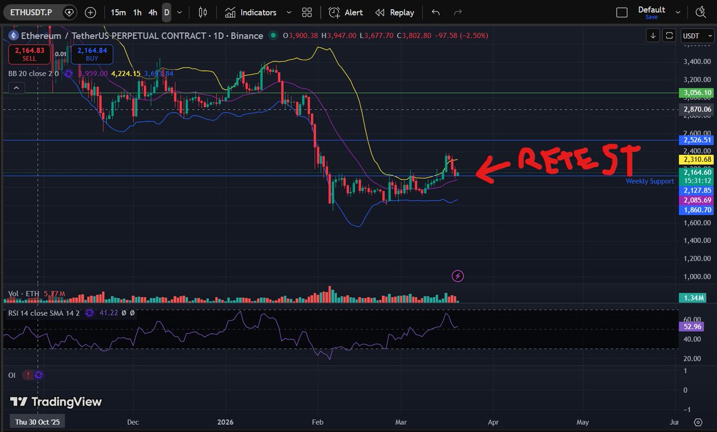Click the RSI 14 close SMA 14 2 legend
The image size is (717, 432).
(44, 313)
